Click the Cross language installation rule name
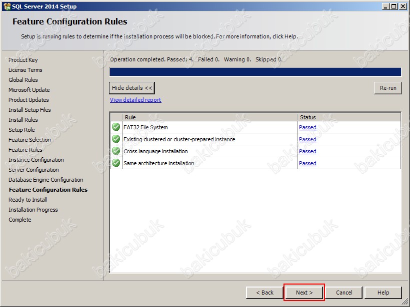410x307 pixels. [x=155, y=151]
